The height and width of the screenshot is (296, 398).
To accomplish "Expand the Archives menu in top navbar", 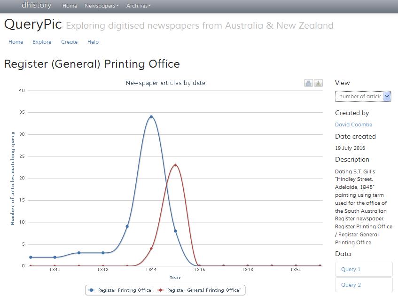I will pos(138,6).
